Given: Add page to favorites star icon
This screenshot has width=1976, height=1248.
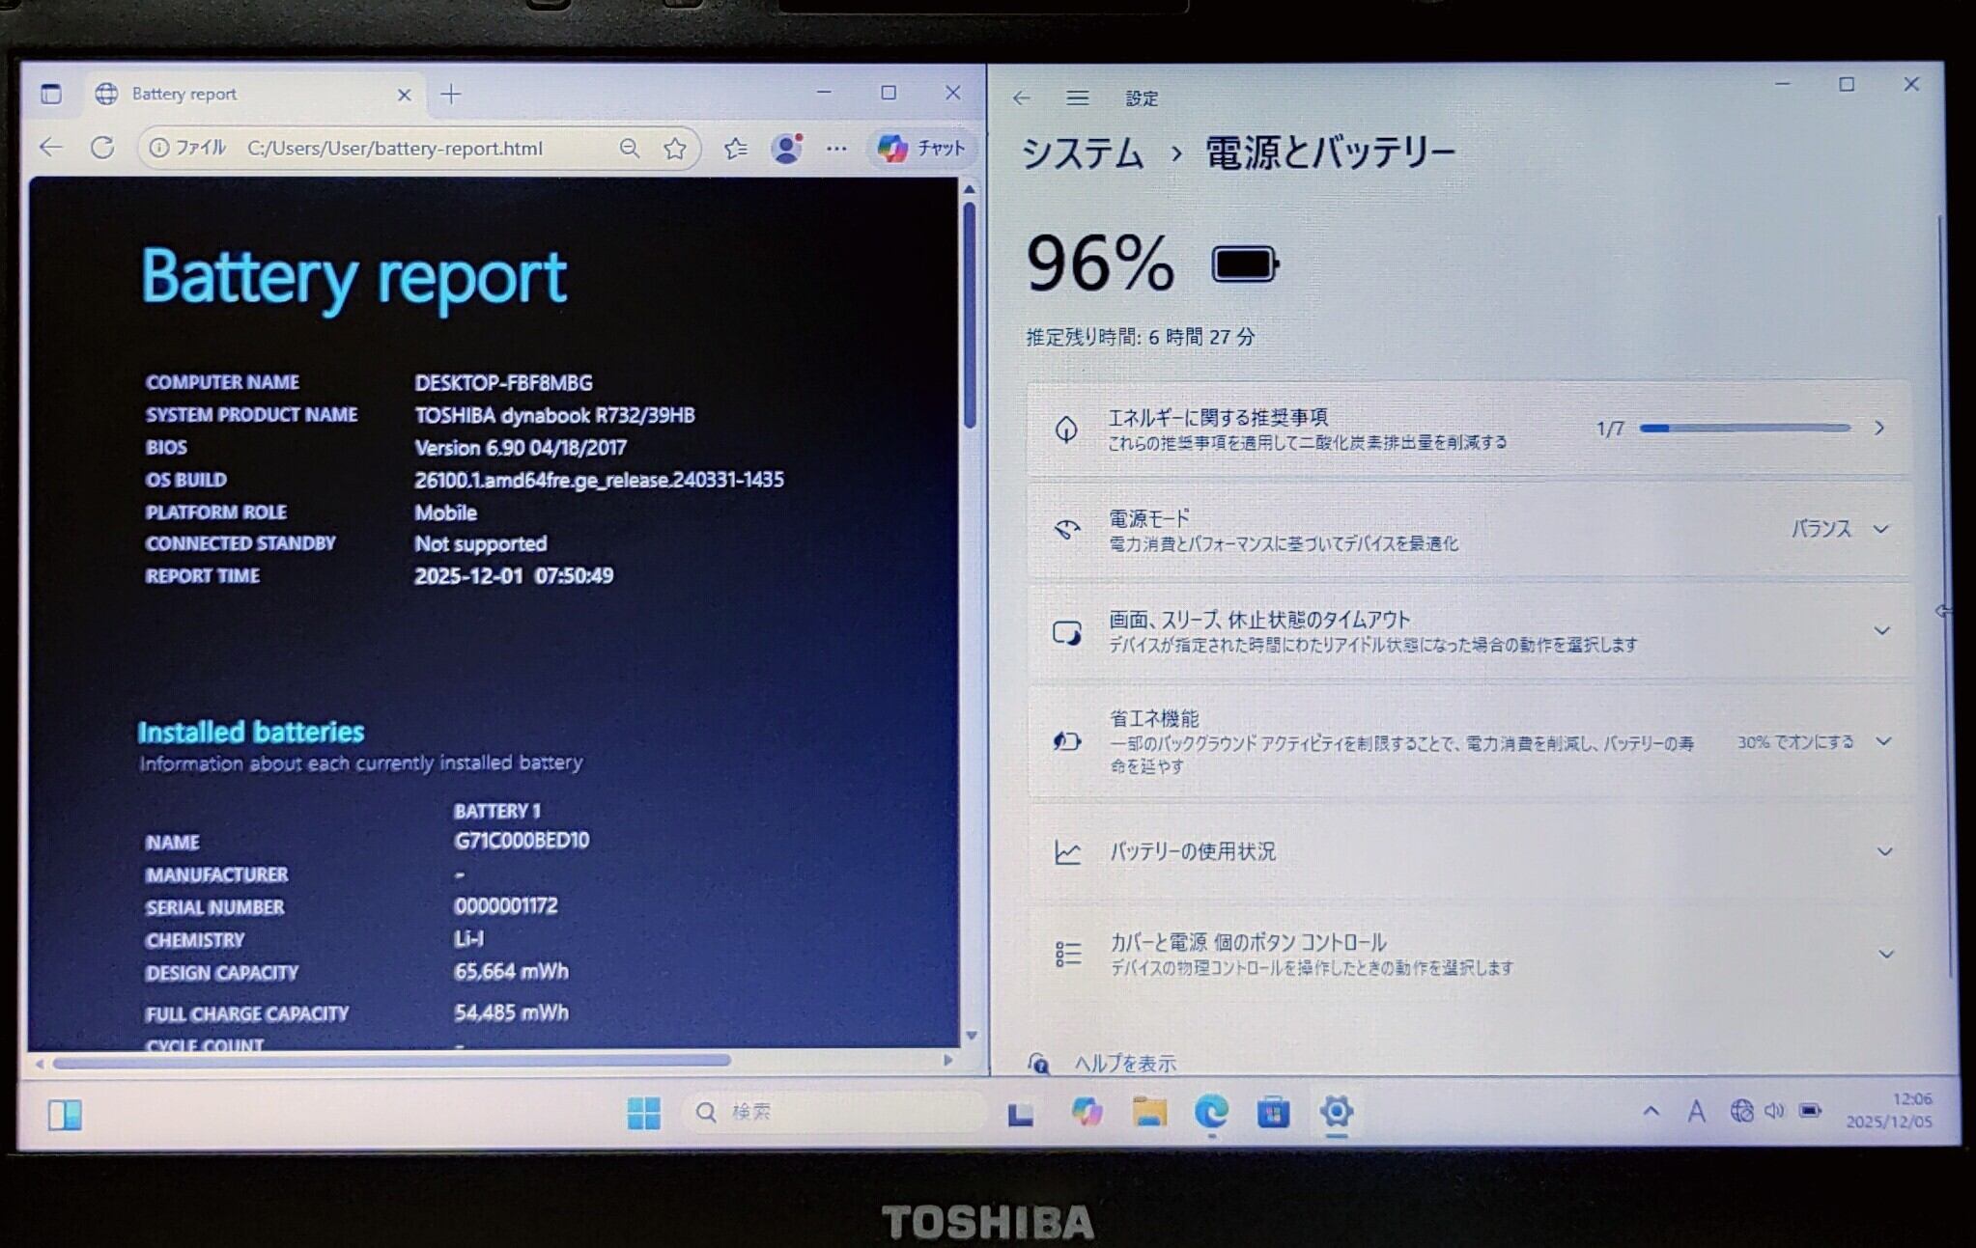Looking at the screenshot, I should pyautogui.click(x=675, y=148).
